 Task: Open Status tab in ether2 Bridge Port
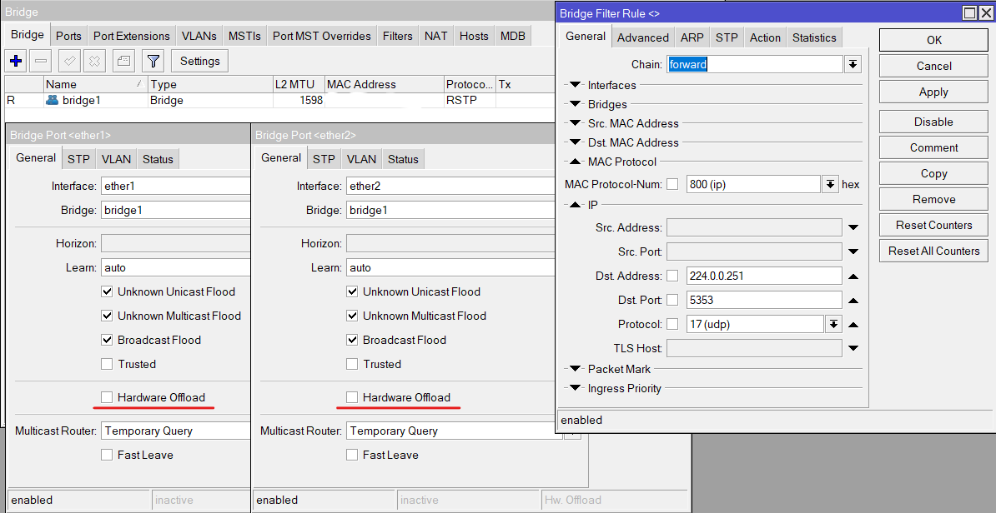pos(404,159)
